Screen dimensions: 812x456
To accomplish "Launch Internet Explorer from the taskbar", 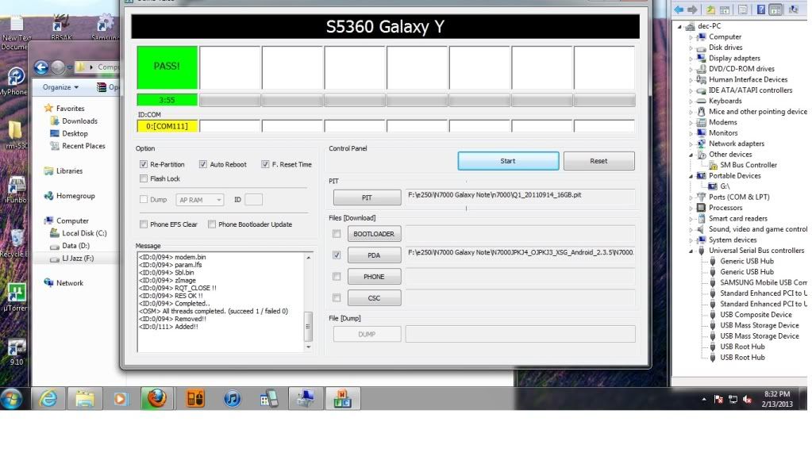I will pyautogui.click(x=48, y=399).
